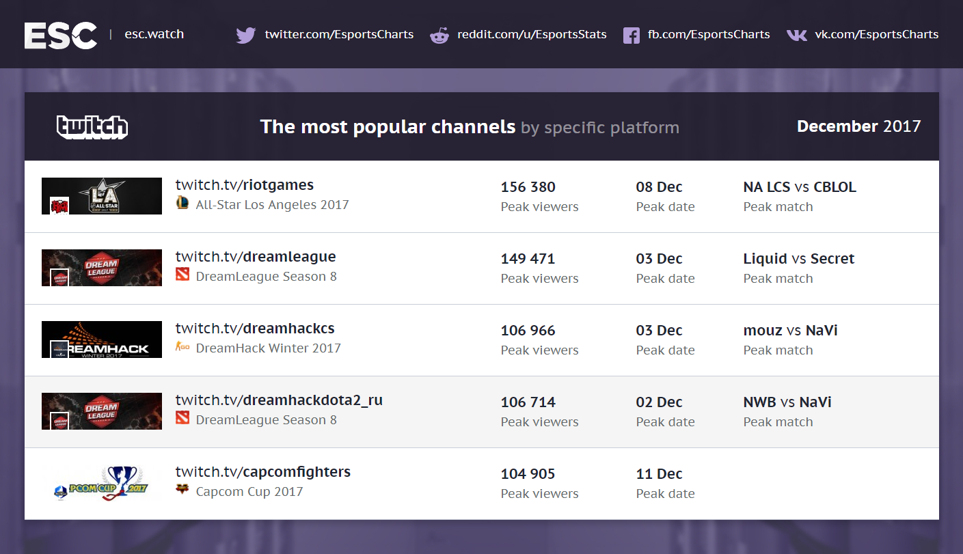Click the CS:GO icon beside DreamHack Winter
The height and width of the screenshot is (554, 963).
(x=182, y=348)
